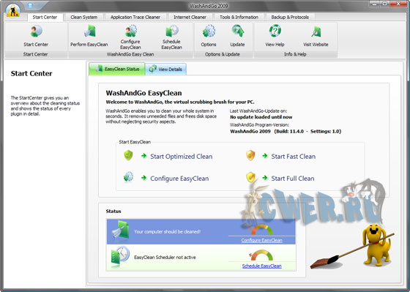The height and width of the screenshot is (292, 410).
Task: Click the Visit Website icon
Action: (316, 32)
